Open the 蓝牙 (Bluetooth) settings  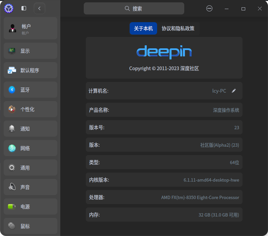pos(30,90)
